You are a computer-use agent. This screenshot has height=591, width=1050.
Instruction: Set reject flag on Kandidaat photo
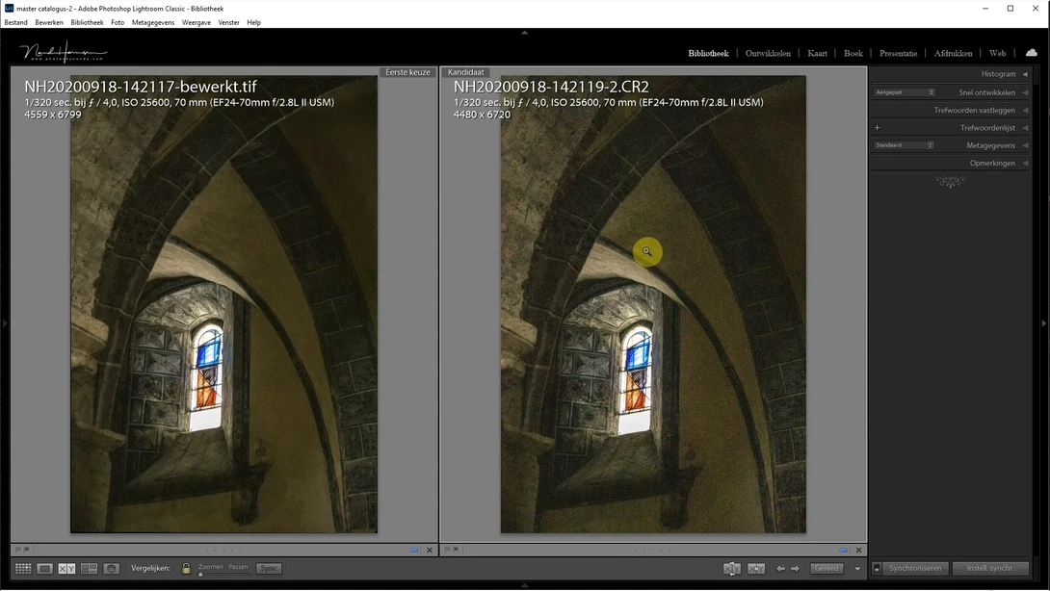[x=456, y=550]
